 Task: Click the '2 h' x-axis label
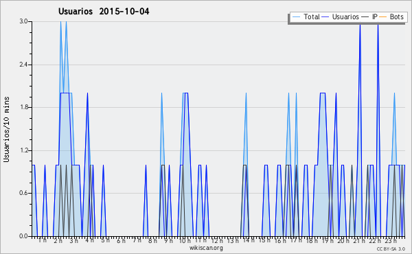coord(58,240)
